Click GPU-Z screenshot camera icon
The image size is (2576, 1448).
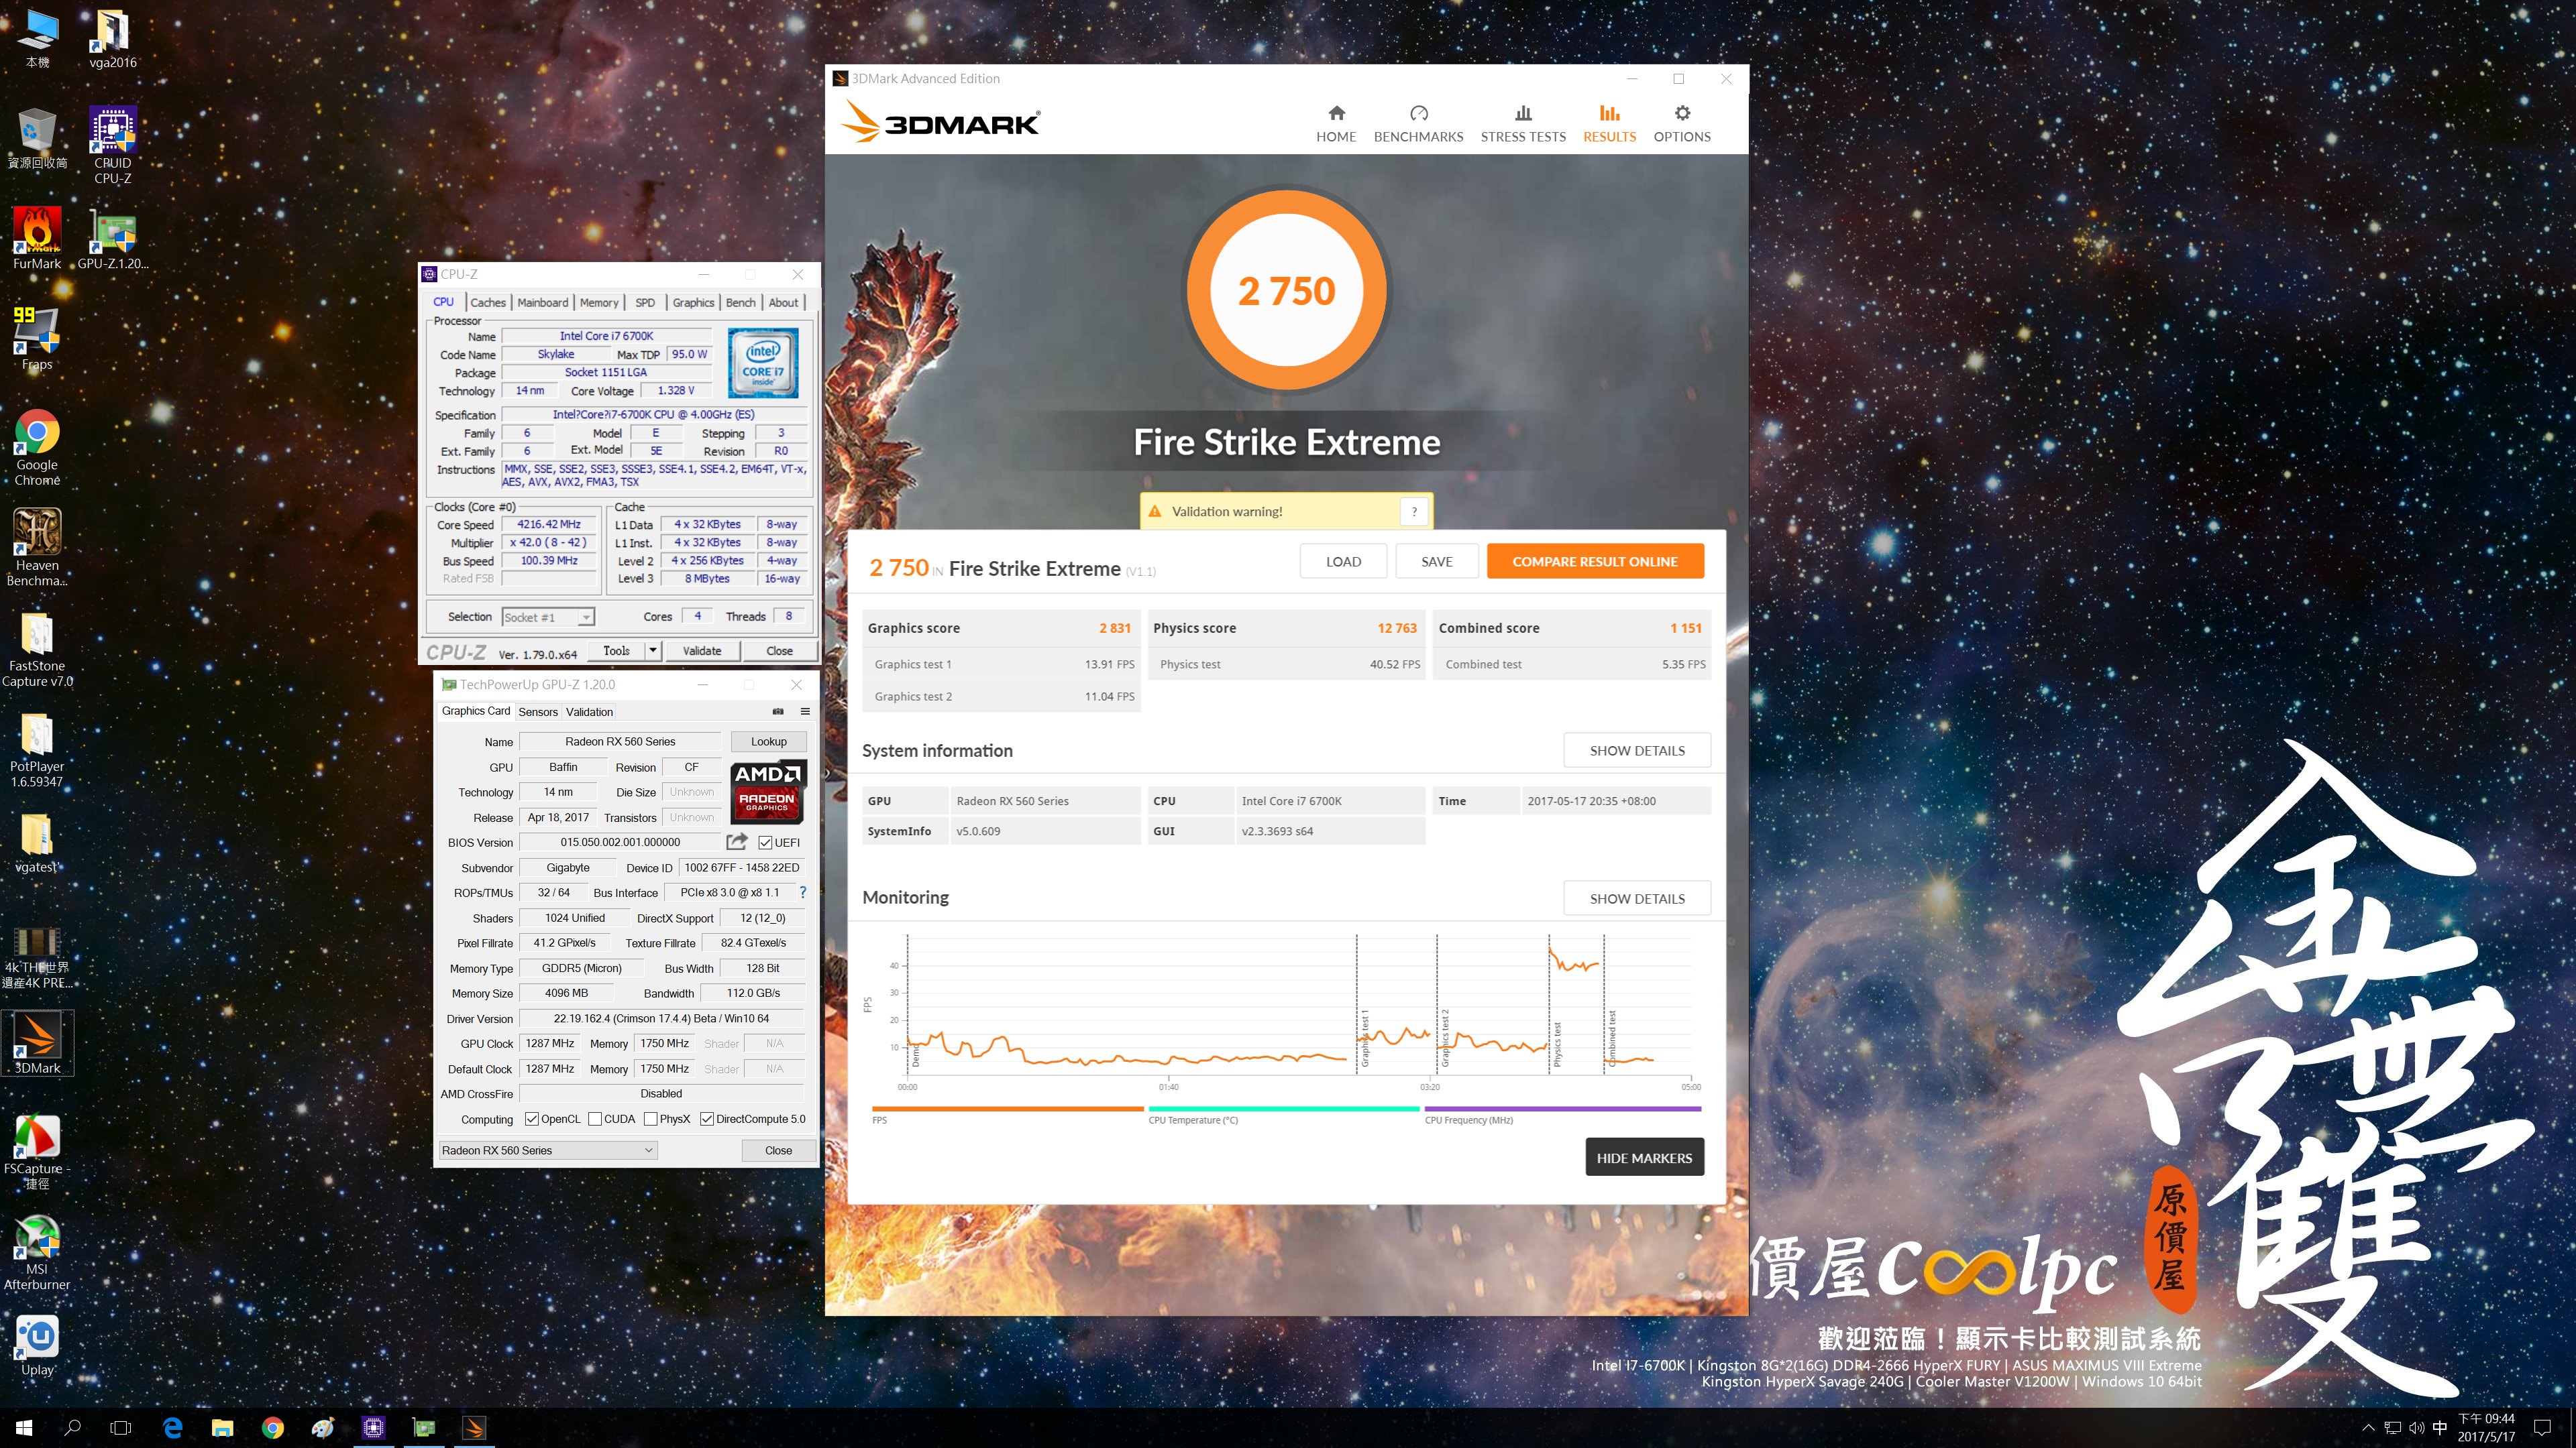(778, 711)
